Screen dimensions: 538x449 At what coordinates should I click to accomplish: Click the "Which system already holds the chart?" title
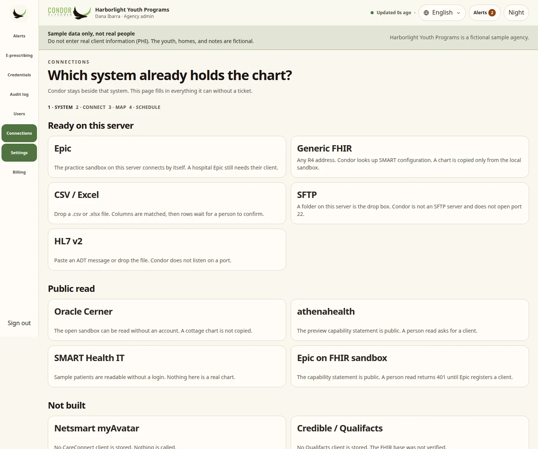170,76
